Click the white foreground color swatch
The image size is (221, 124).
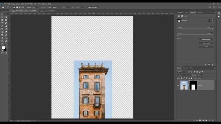coord(3,48)
